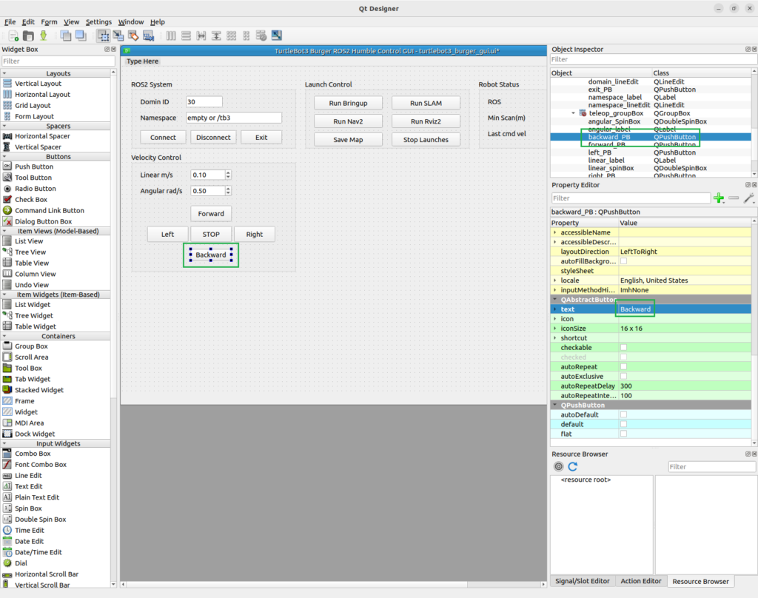Select Dial widget in Widget Box
Screen dimensions: 758x598
tap(21, 563)
